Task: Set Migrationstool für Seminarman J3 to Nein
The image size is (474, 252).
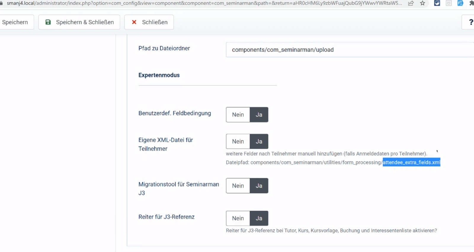Action: (x=238, y=186)
